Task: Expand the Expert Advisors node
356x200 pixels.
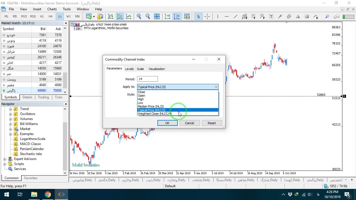Action: (x=5, y=159)
